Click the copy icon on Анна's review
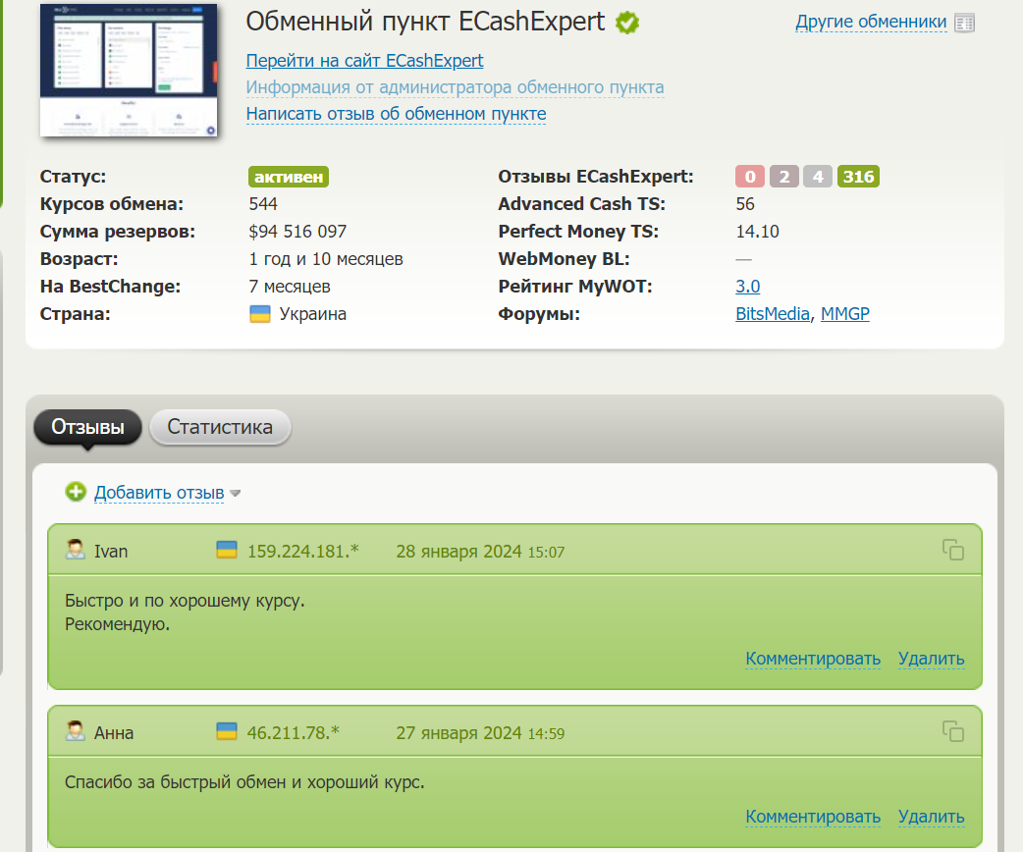 click(952, 731)
